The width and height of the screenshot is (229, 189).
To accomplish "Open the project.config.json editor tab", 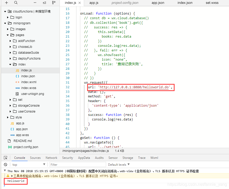I will tap(125, 3).
